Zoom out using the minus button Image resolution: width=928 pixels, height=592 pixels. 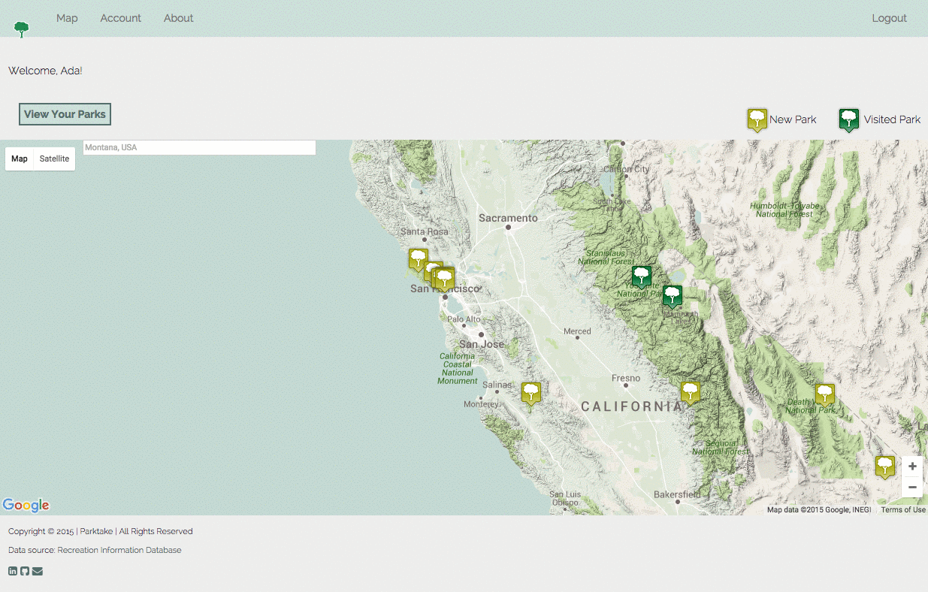pyautogui.click(x=912, y=487)
